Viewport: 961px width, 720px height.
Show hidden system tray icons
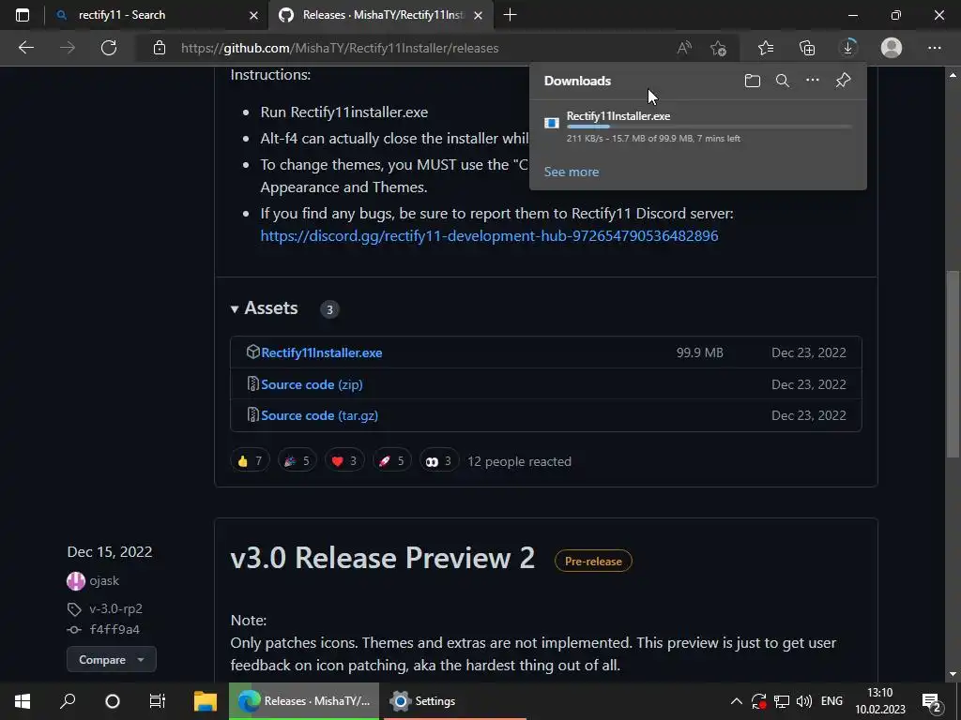coord(737,701)
